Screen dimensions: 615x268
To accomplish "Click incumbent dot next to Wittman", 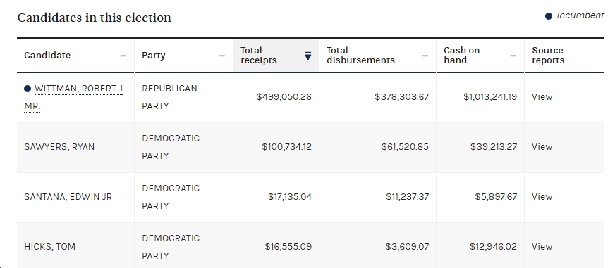I will (x=28, y=89).
